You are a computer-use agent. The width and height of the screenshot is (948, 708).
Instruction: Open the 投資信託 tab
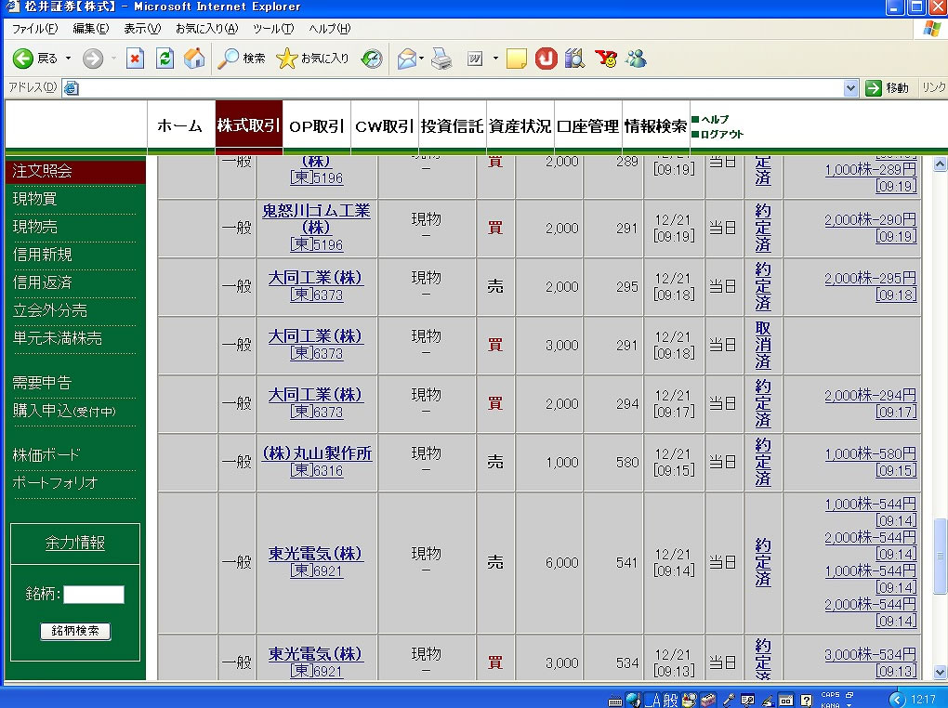[x=453, y=125]
